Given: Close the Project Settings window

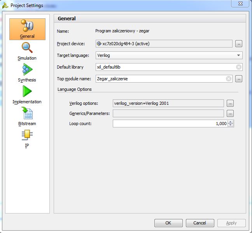Looking at the screenshot, I should [240, 4].
